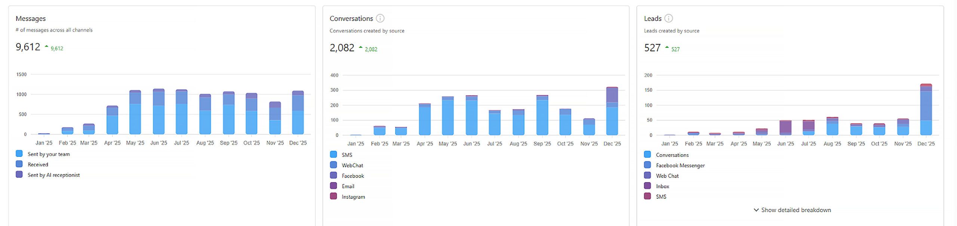The image size is (957, 226).
Task: Click the Jun '25 bar in Messages chart
Action: point(159,112)
